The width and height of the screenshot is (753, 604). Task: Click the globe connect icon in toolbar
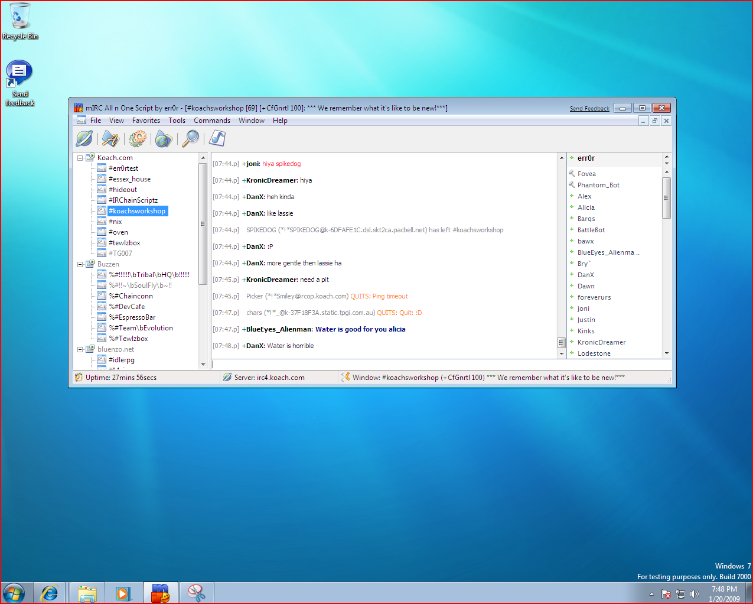84,138
